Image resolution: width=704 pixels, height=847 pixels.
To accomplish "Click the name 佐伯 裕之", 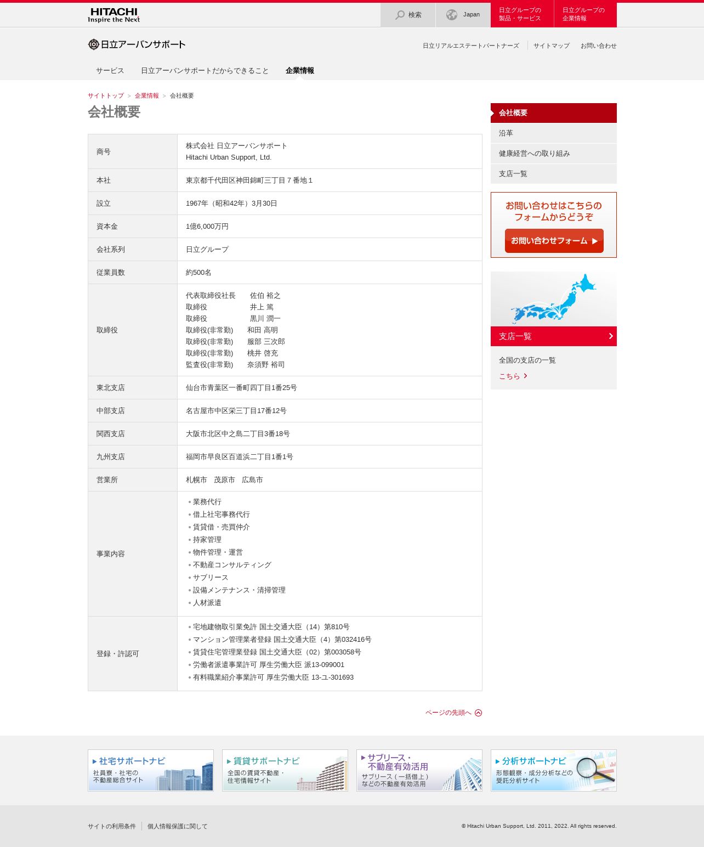I will click(x=265, y=296).
